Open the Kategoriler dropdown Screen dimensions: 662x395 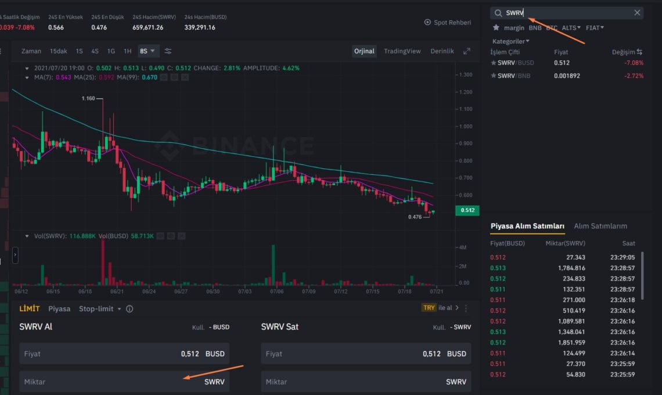coord(510,41)
